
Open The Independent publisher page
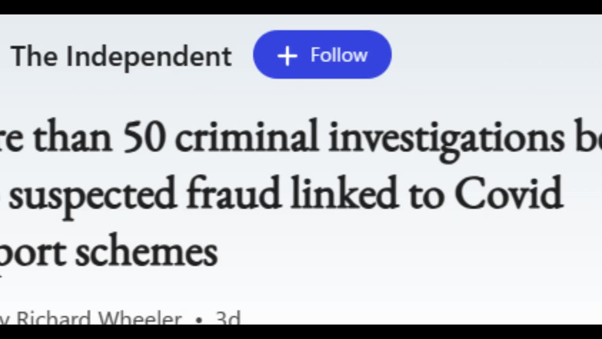pyautogui.click(x=121, y=56)
